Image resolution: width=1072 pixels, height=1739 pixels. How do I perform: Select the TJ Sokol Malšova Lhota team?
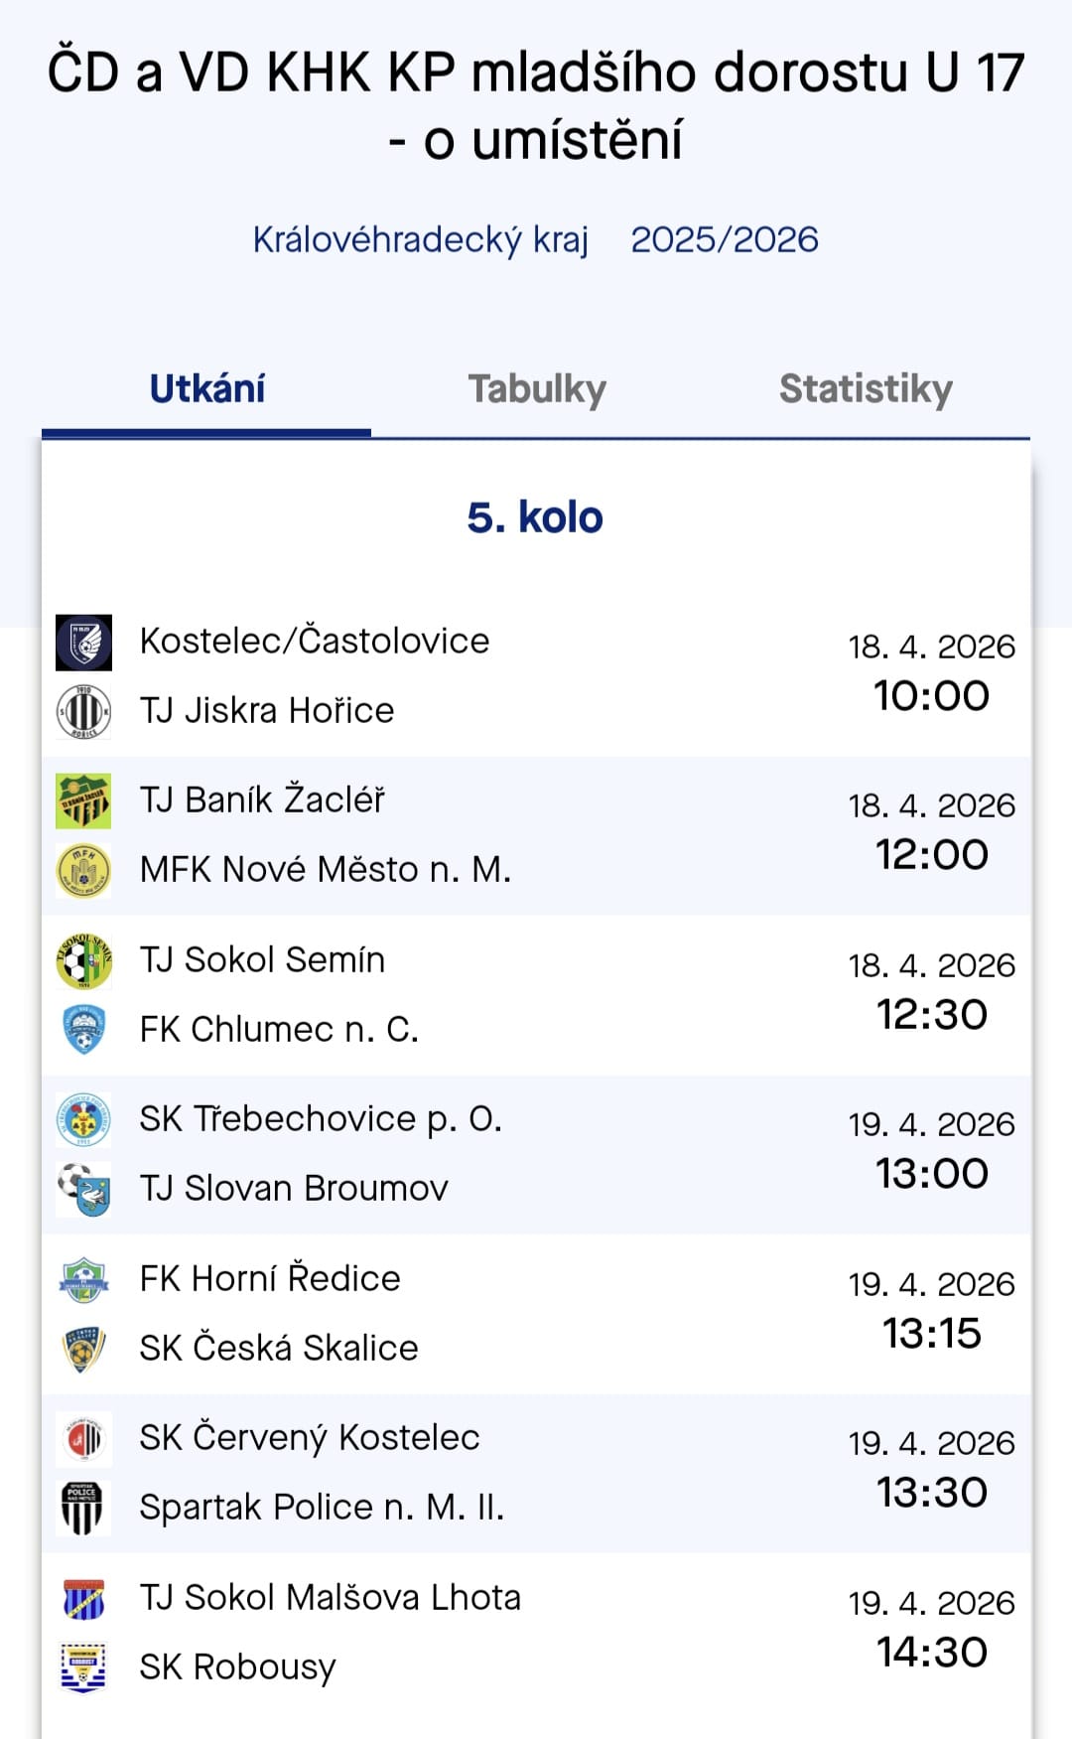click(331, 1598)
